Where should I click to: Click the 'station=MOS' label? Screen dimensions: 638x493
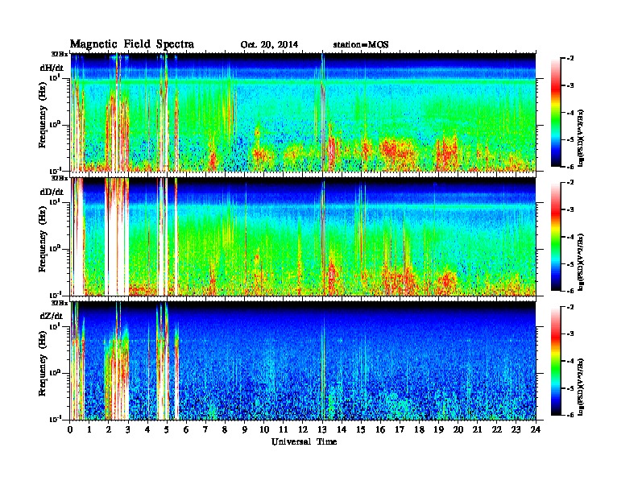point(361,45)
